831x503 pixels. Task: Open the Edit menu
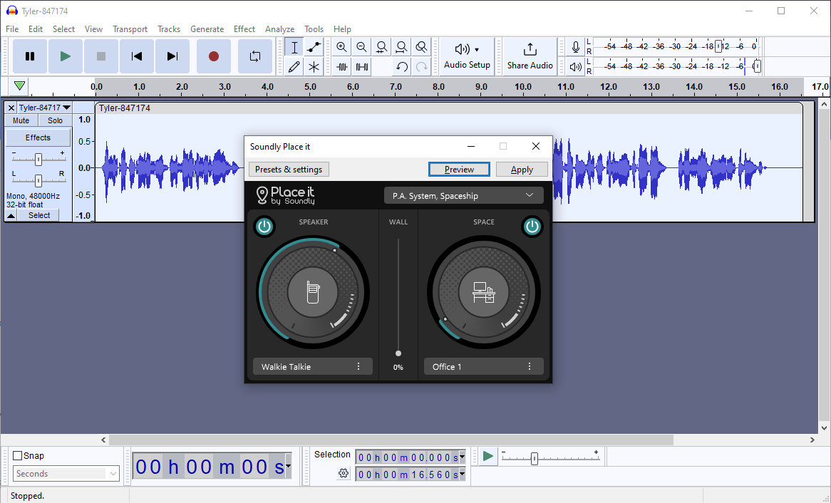[36, 29]
